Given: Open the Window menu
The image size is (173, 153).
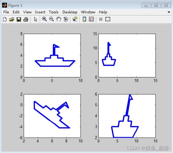Looking at the screenshot, I should [x=88, y=12].
